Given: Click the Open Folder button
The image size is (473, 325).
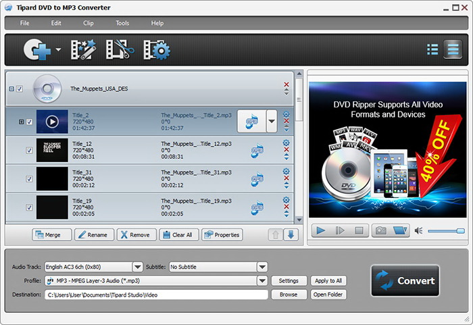Looking at the screenshot, I should tap(328, 295).
